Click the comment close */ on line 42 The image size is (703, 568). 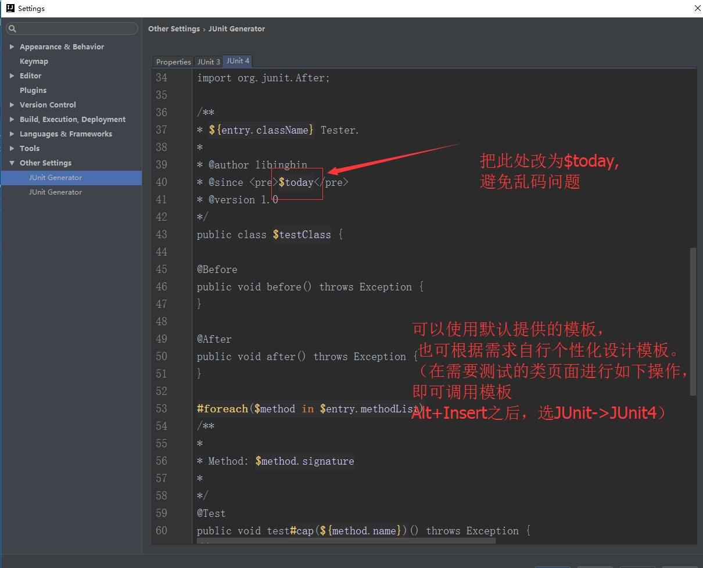click(202, 217)
